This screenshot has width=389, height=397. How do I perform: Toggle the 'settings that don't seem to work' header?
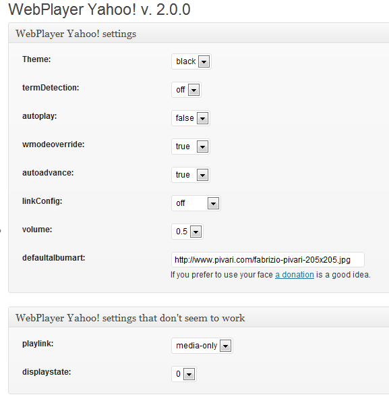tap(199, 317)
